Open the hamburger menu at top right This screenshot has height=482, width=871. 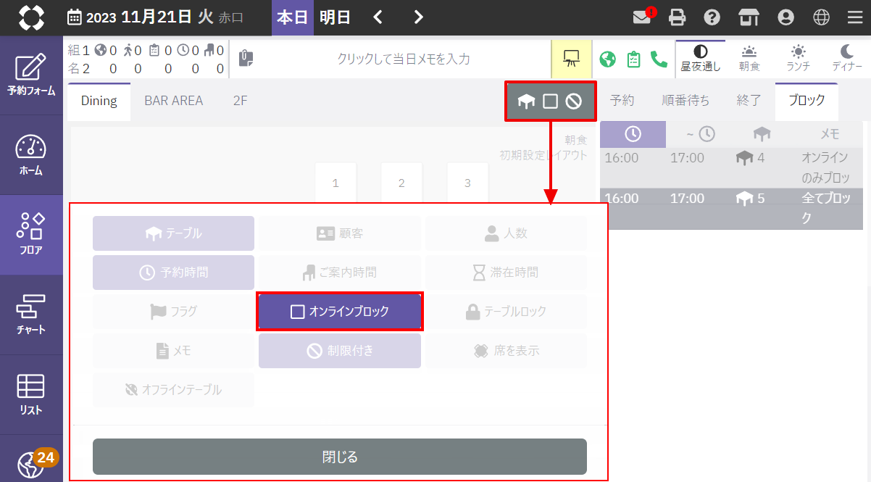point(855,17)
